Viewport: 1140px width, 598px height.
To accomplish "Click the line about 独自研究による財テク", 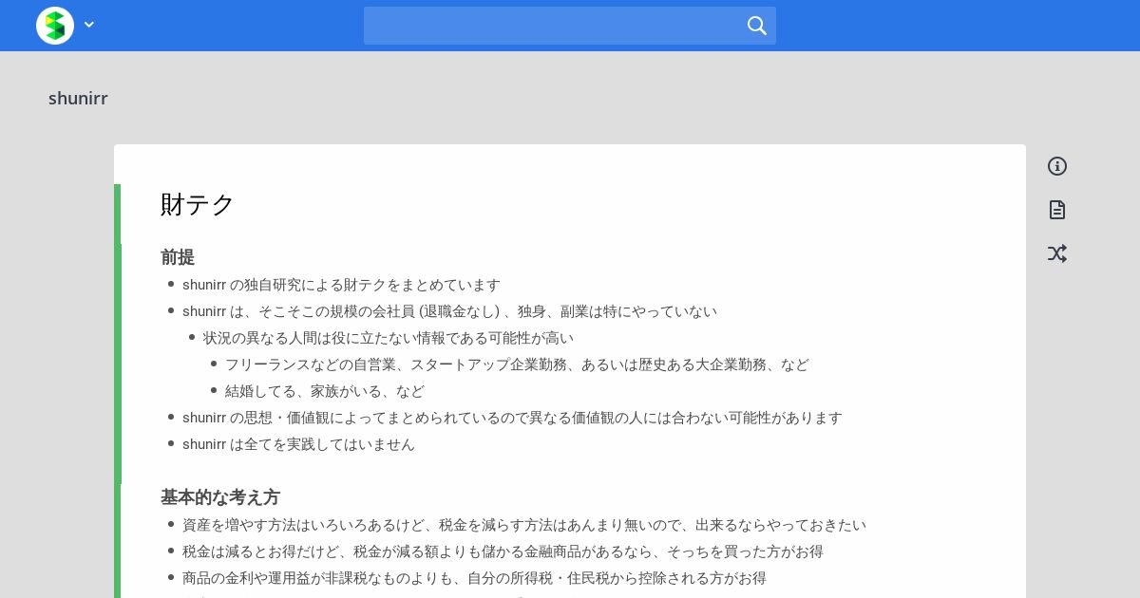I will pos(341,285).
